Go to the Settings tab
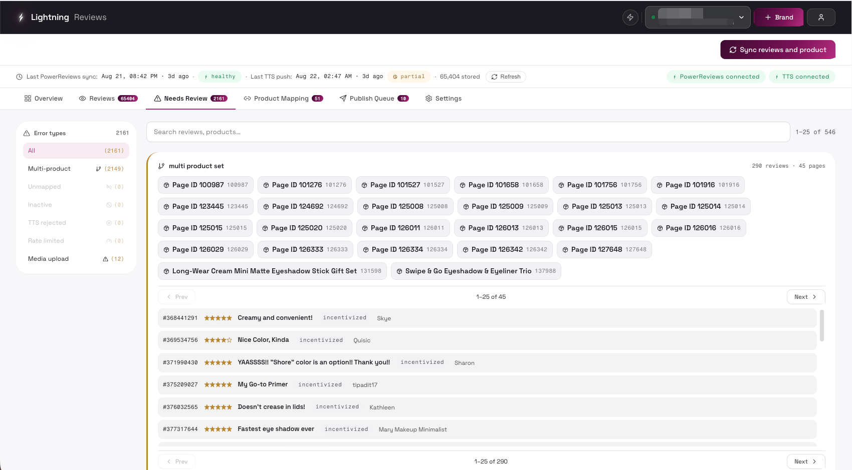 tap(444, 99)
